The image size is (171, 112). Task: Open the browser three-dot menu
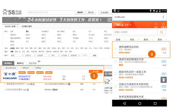tap(163, 17)
